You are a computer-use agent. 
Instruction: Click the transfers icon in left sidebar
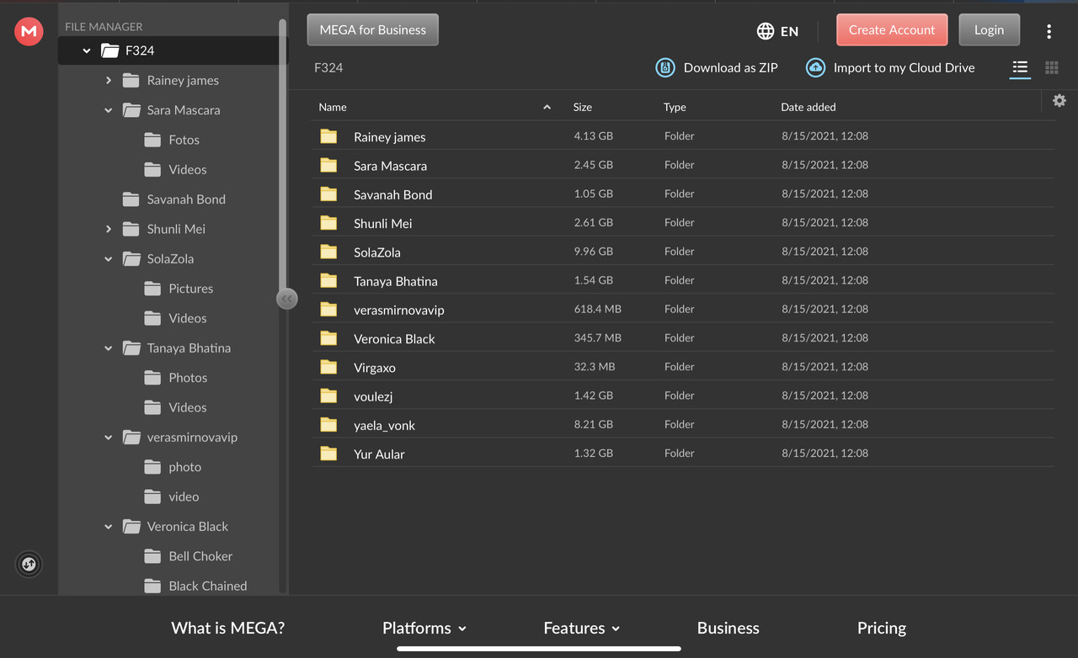click(x=29, y=564)
